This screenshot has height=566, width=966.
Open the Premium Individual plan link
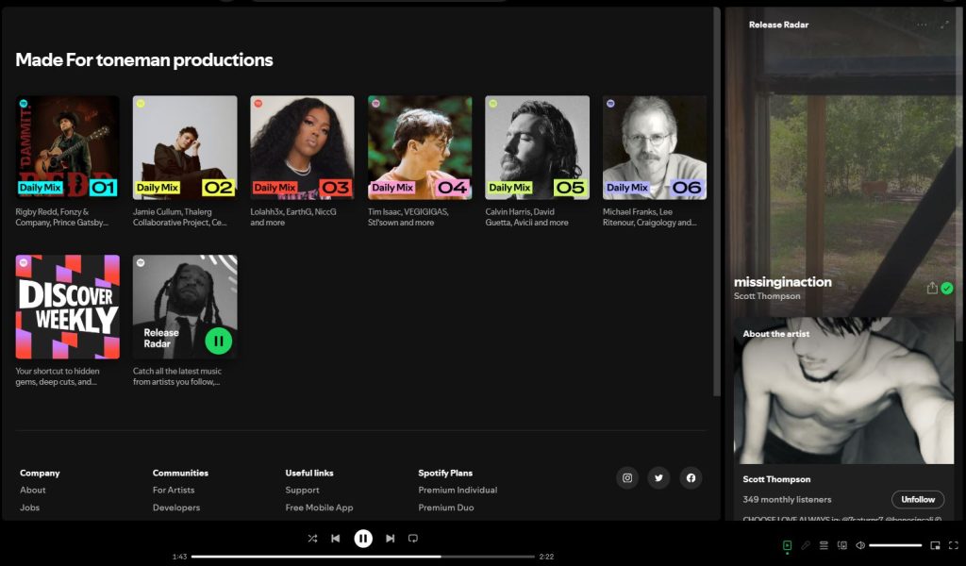pyautogui.click(x=458, y=491)
